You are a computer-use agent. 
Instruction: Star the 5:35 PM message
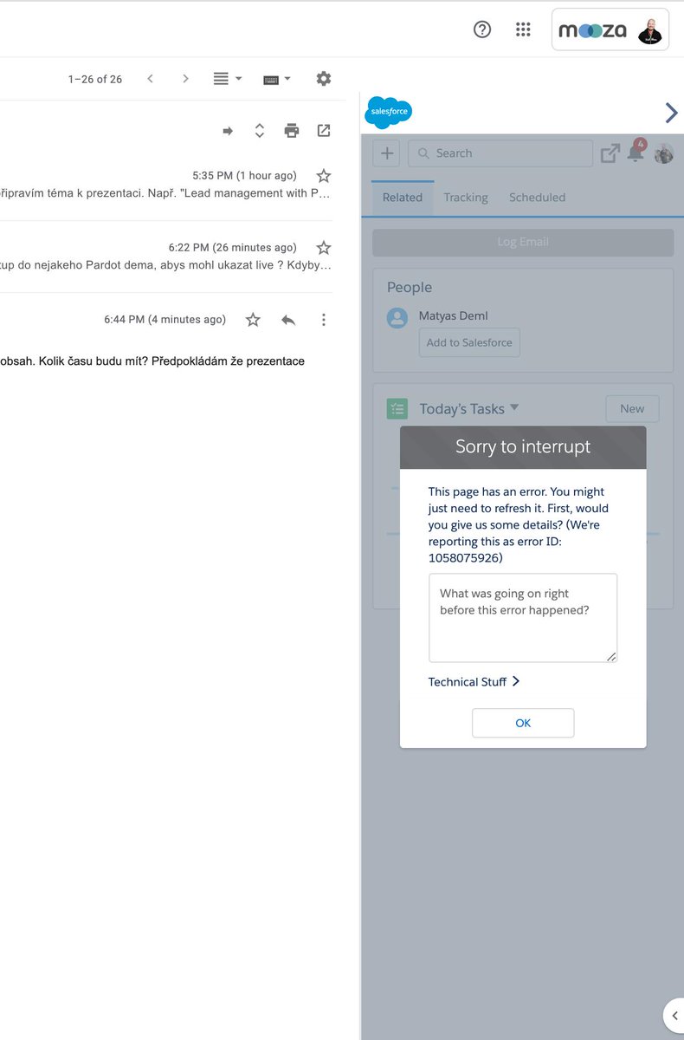(324, 176)
